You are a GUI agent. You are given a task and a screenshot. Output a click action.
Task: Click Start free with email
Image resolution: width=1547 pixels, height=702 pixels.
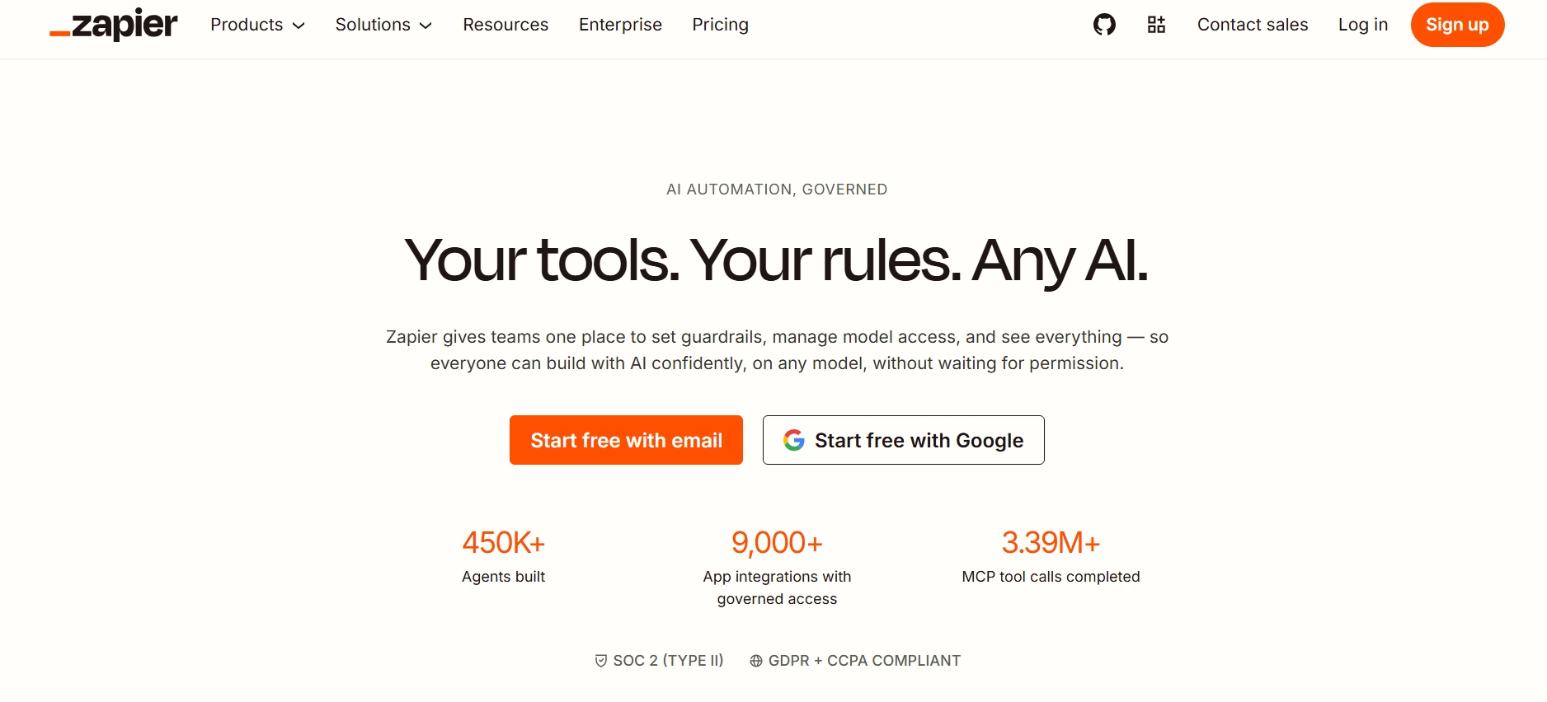626,440
